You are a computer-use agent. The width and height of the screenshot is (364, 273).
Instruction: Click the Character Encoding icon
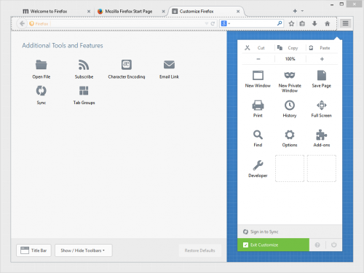click(127, 65)
